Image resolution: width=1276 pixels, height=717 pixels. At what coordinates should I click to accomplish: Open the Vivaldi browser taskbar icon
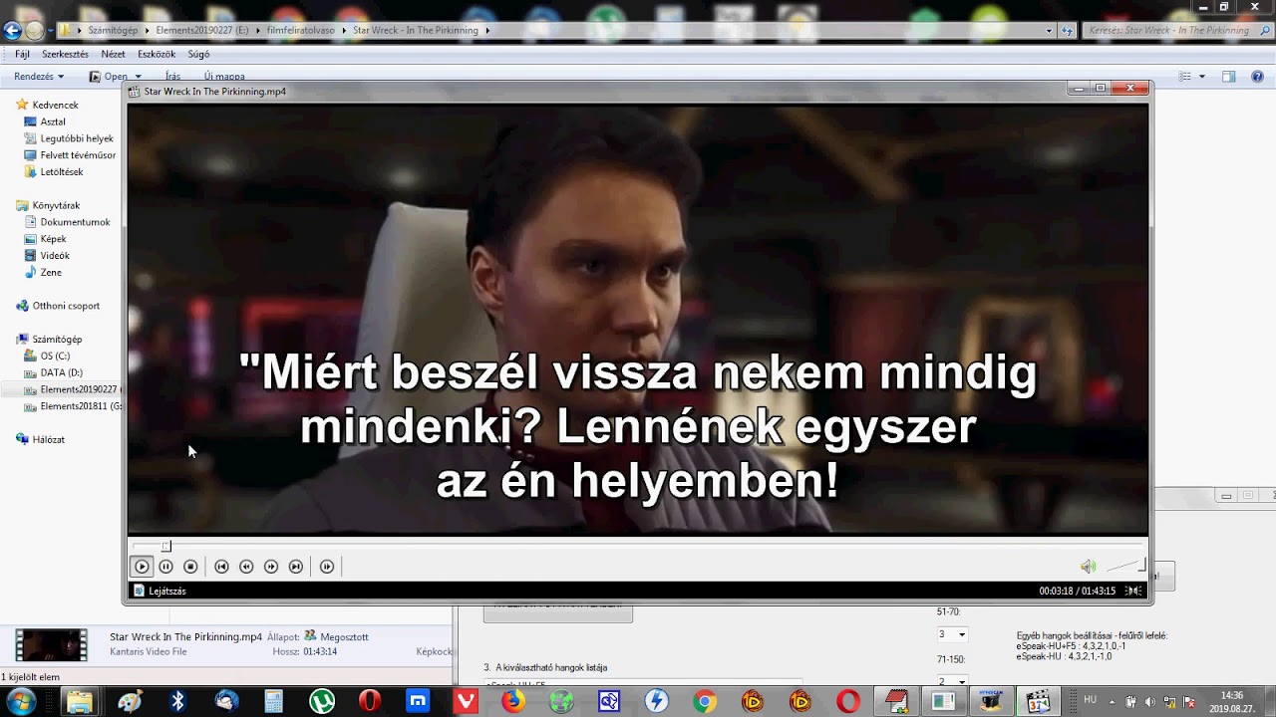coord(466,701)
